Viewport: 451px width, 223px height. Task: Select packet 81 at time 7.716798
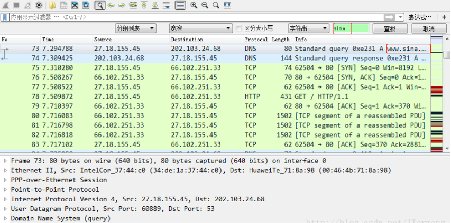[x=215, y=125]
